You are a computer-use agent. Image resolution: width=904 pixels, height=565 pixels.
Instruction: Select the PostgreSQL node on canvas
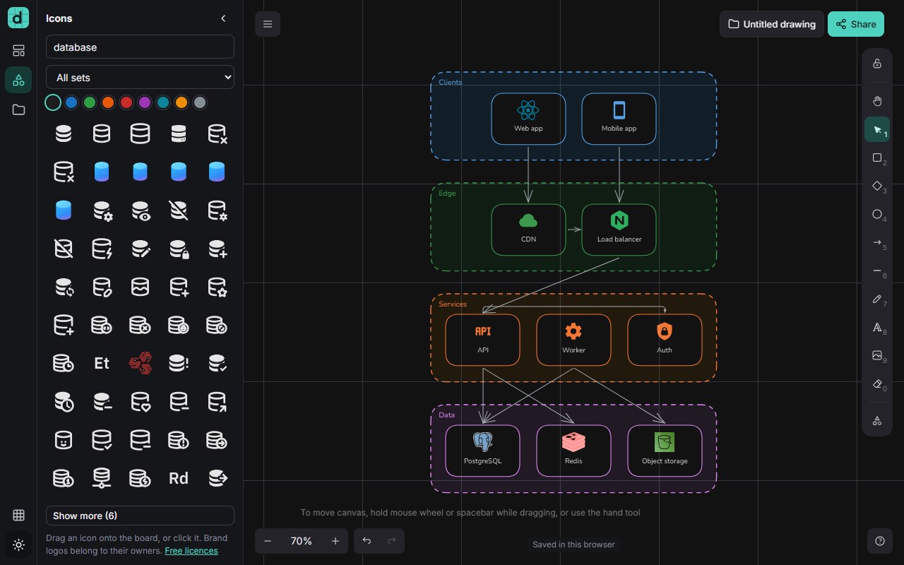click(x=483, y=451)
